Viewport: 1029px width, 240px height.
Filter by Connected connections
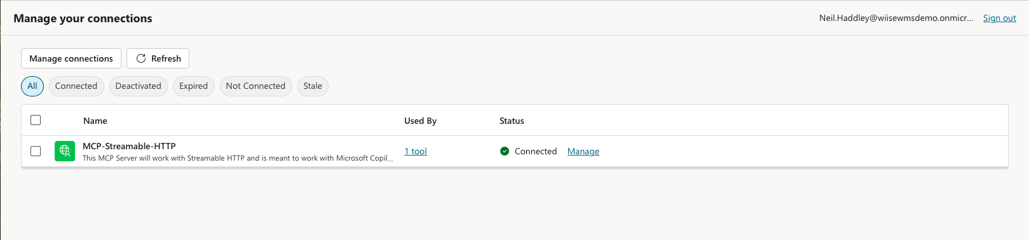pyautogui.click(x=76, y=86)
